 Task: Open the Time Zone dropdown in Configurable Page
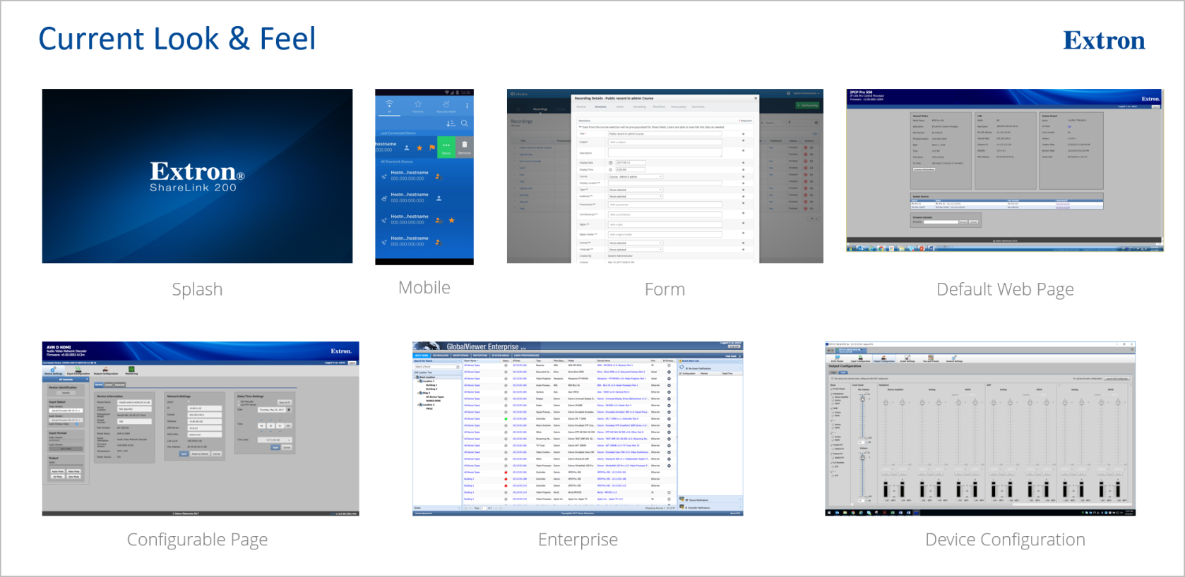pyautogui.click(x=275, y=439)
